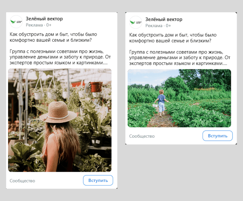Open Зелёный вектор title in left card

44,18
